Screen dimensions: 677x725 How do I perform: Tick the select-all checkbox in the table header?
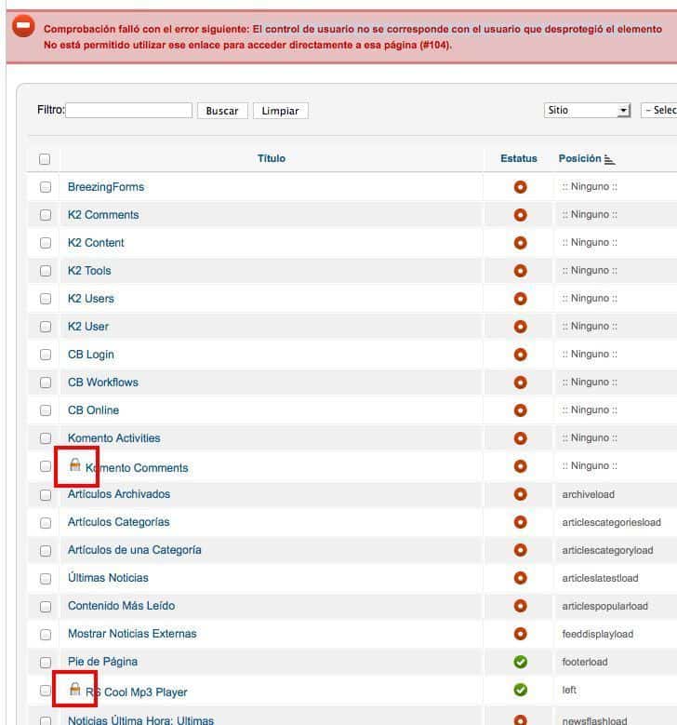tap(45, 159)
